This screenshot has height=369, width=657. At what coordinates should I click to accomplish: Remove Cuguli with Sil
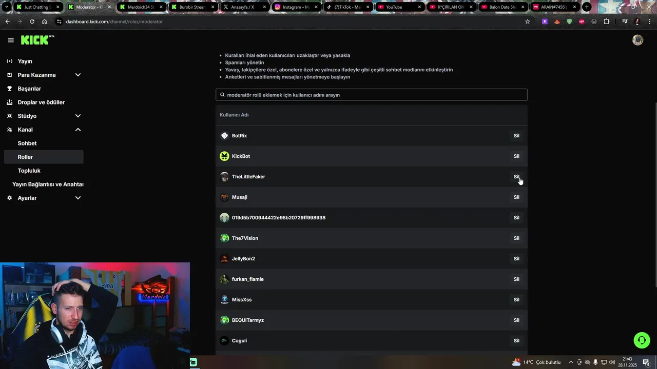pyautogui.click(x=516, y=341)
